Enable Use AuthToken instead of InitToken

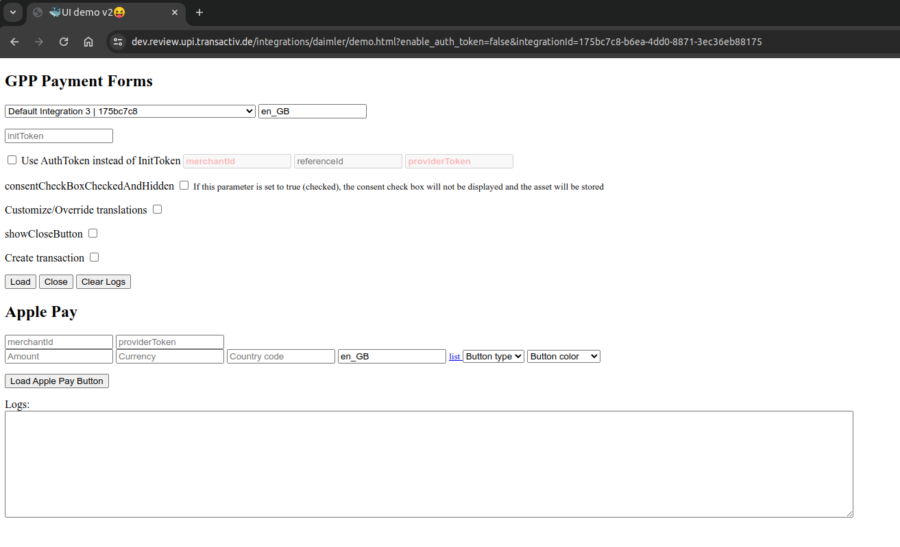(x=12, y=160)
